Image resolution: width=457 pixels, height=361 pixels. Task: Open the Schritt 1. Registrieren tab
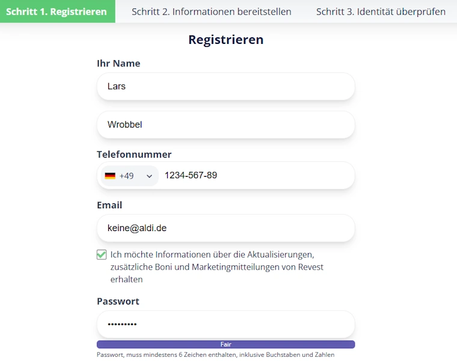[x=57, y=11]
